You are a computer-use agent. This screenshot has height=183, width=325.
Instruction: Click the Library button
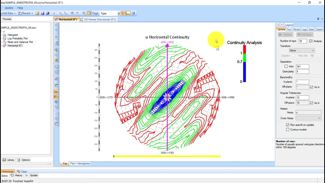point(9,160)
